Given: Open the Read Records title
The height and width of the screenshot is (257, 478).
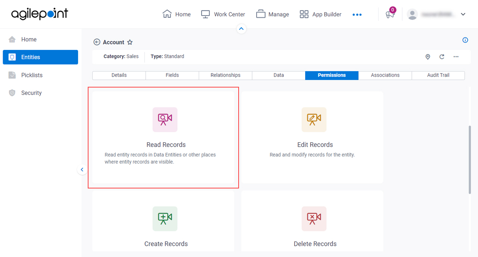Looking at the screenshot, I should click(x=166, y=145).
